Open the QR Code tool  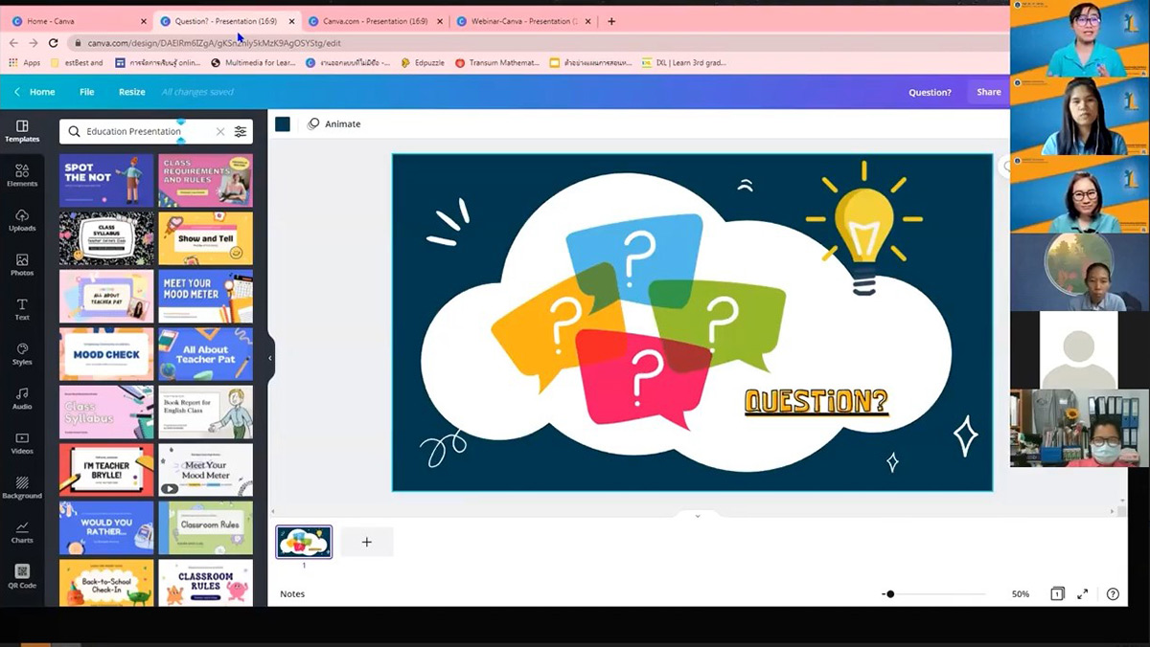click(22, 575)
